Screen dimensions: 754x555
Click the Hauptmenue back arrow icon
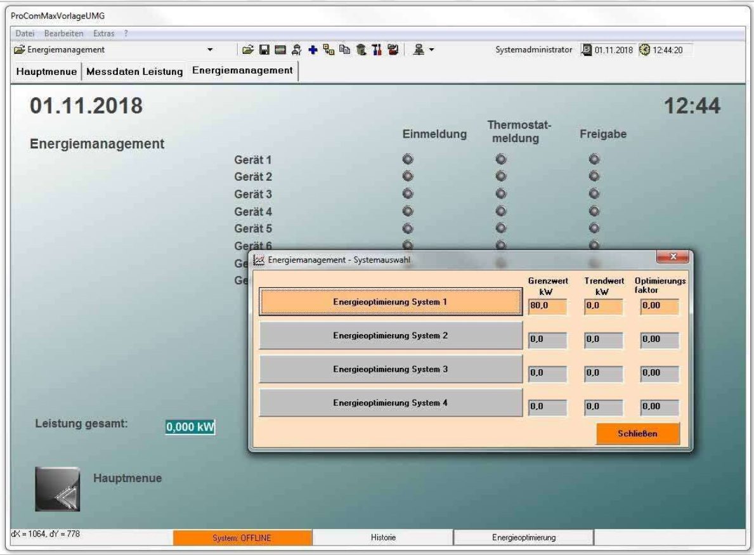(x=58, y=489)
